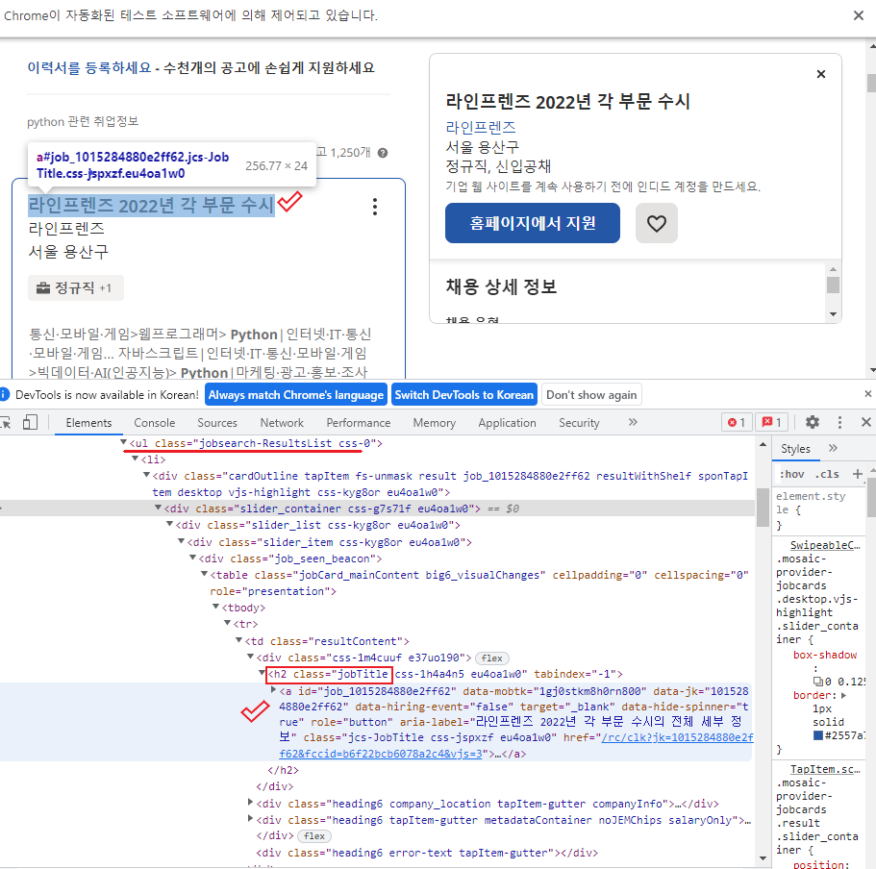The height and width of the screenshot is (869, 876).
Task: Click the flex badge after closing div
Action: [x=314, y=836]
